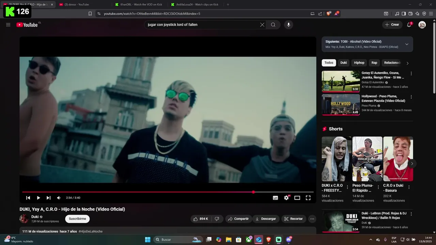Mute the video volume
Image resolution: width=436 pixels, height=245 pixels.
coord(59,198)
